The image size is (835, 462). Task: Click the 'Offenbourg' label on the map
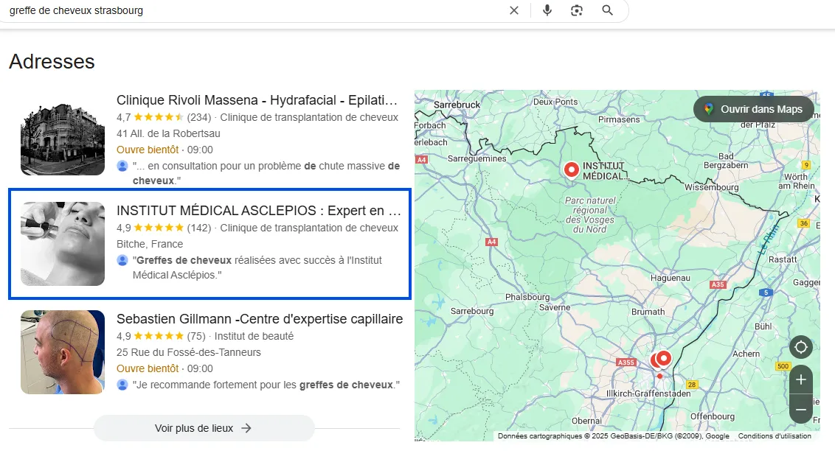(x=713, y=416)
